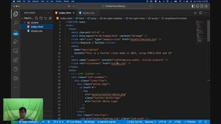Screen dimensions: 221x124
Task: Click the eye watch icon in status bar
Action: click(43, 122)
